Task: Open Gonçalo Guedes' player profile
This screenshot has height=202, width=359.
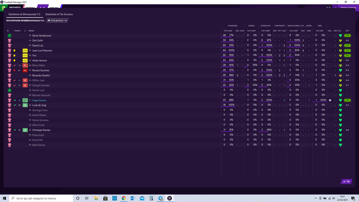Action: click(x=41, y=85)
